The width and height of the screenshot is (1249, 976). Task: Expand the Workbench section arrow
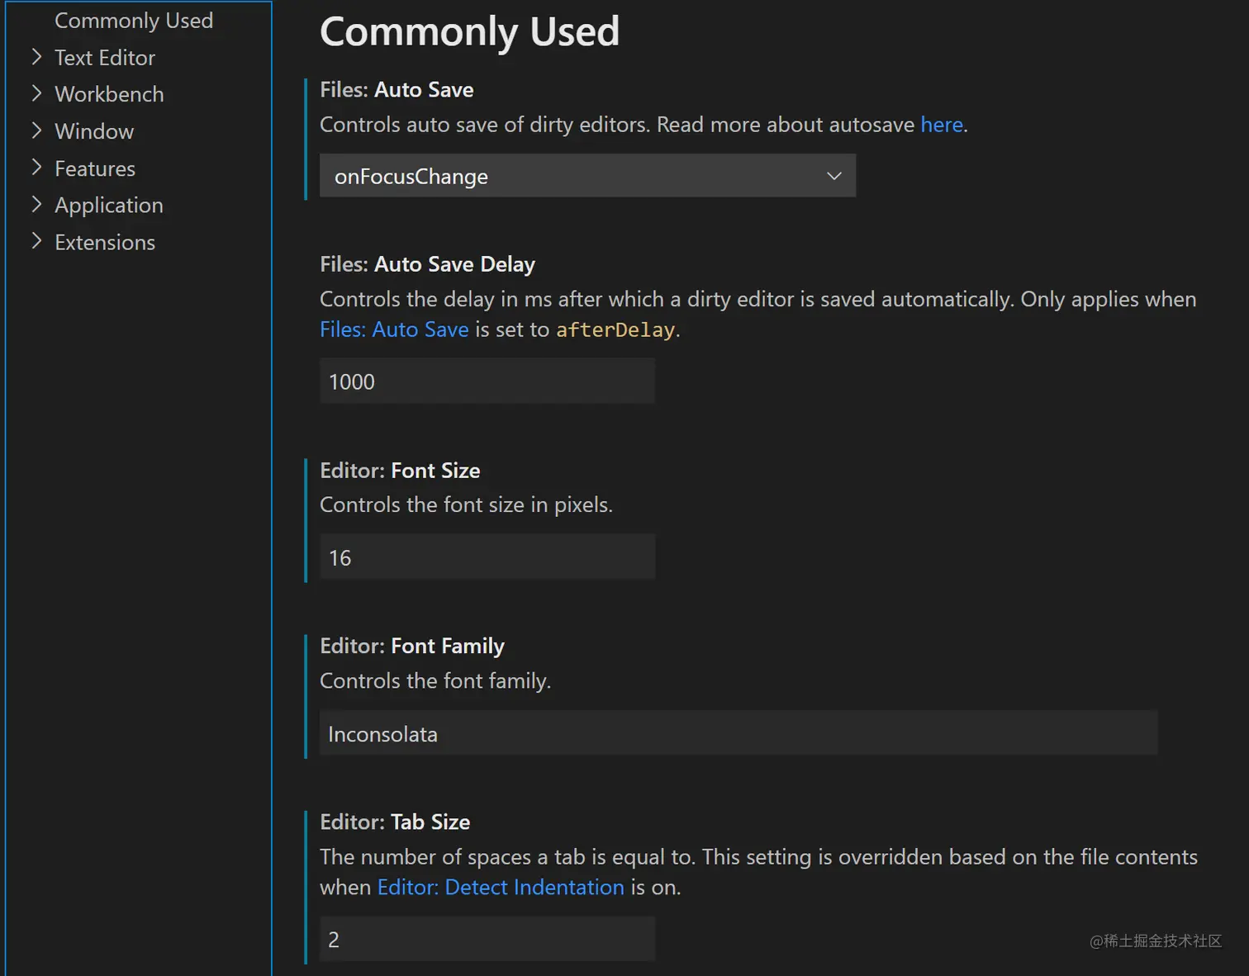click(36, 93)
